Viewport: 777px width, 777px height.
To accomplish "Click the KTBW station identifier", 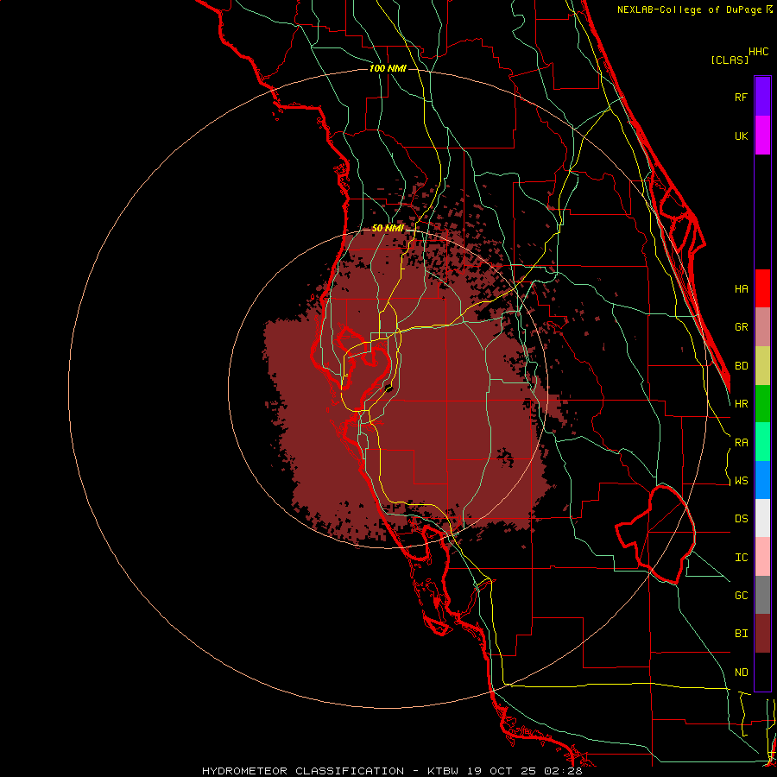I will coord(443,771).
